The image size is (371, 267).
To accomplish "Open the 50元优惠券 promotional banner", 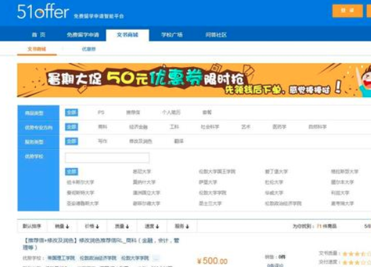I will tap(194, 80).
